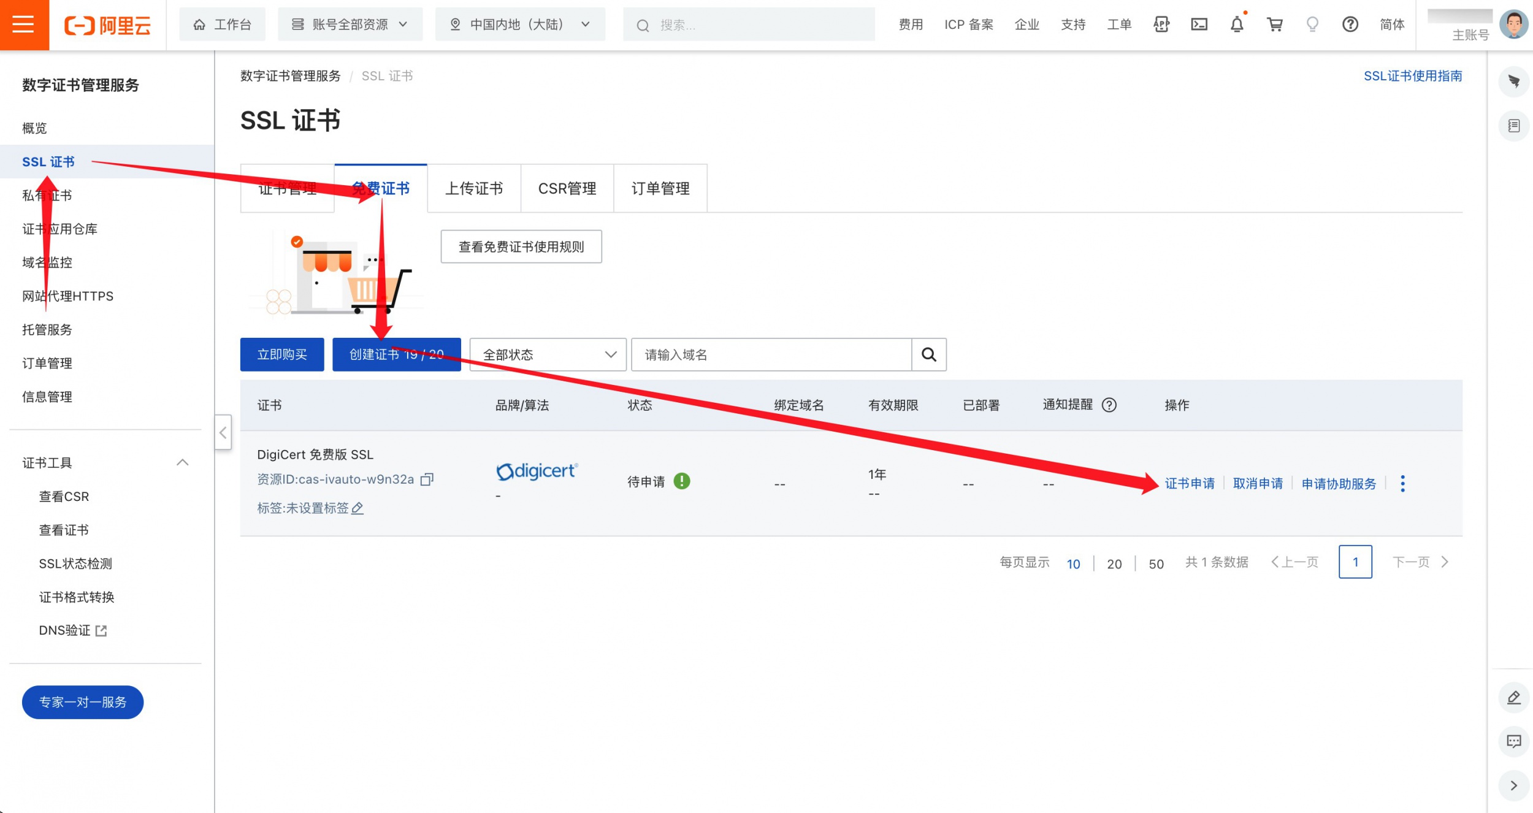This screenshot has width=1533, height=813.
Task: Show the notification reminder help tooltip
Action: 1109,405
